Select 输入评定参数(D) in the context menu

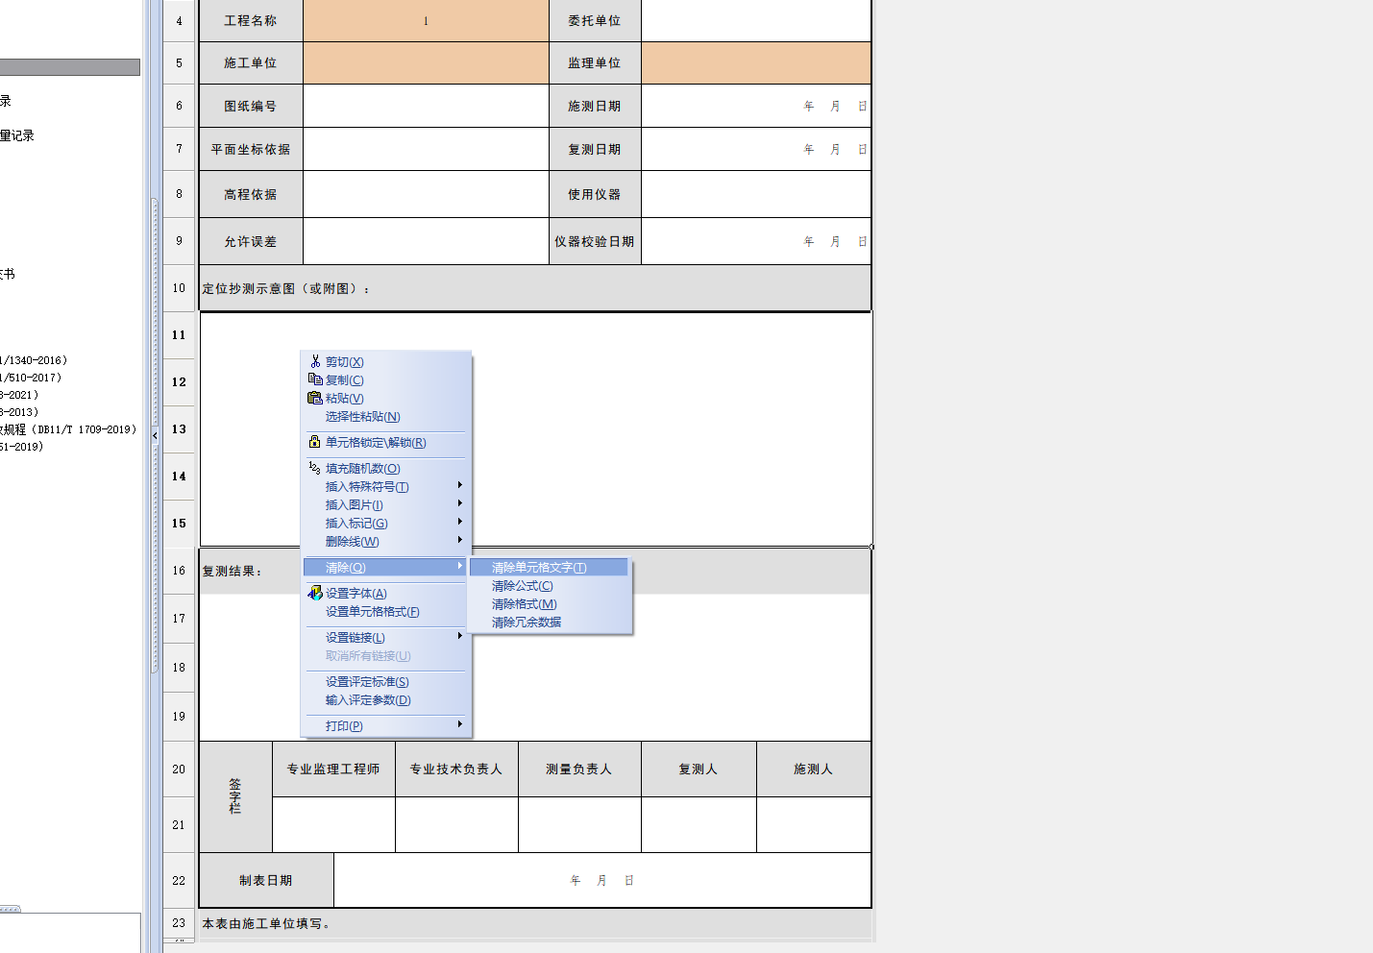coord(368,700)
